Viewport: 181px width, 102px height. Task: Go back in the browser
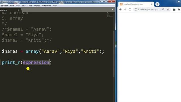tap(120, 9)
